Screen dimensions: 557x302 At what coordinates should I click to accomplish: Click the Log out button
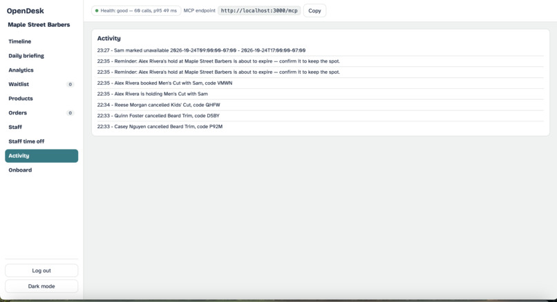(41, 270)
